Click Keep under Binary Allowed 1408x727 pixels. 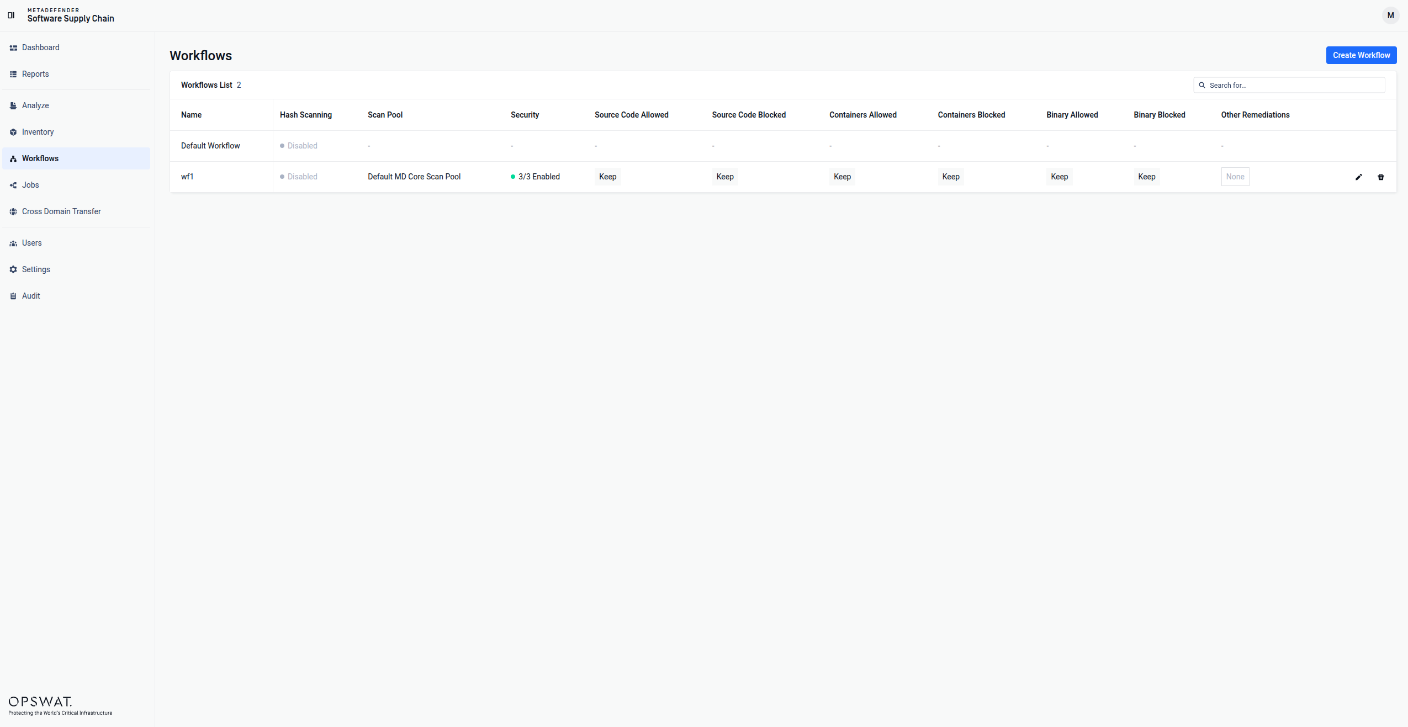(1060, 177)
